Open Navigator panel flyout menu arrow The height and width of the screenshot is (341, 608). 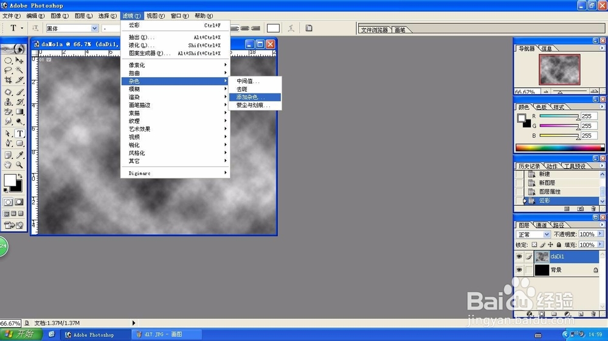click(602, 48)
